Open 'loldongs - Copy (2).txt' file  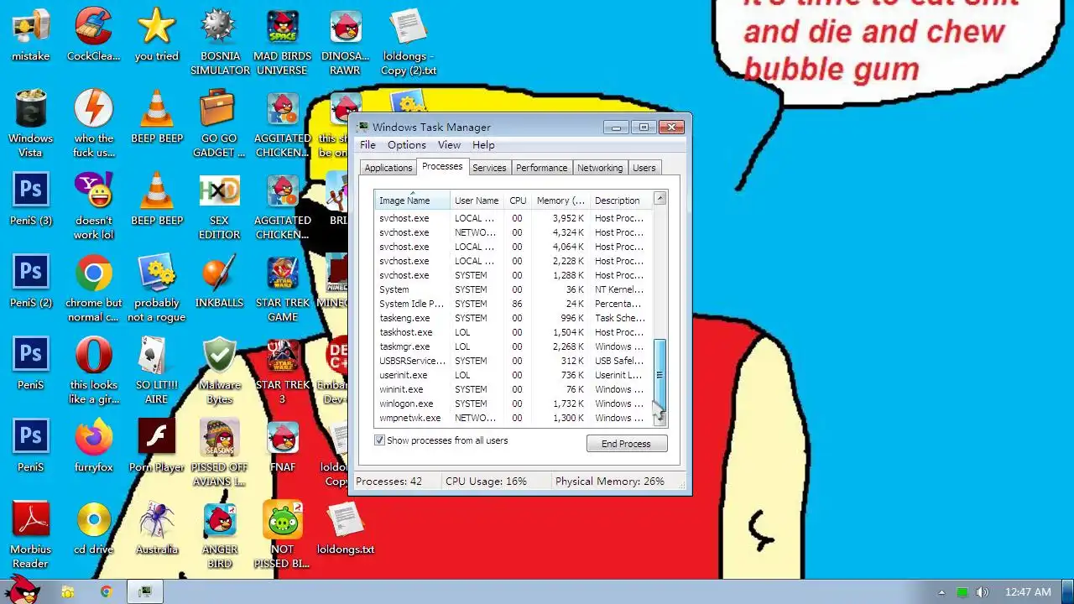pos(409,42)
